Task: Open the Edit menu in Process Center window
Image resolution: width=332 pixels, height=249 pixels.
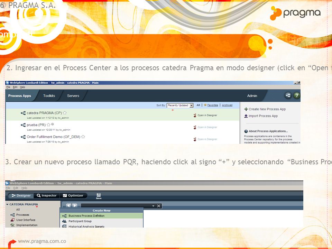Action: [15, 87]
